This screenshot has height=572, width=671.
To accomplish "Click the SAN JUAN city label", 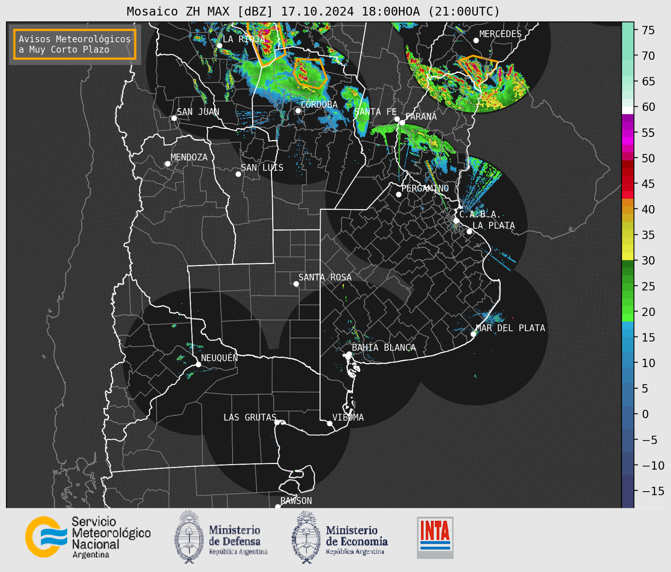I will [198, 112].
